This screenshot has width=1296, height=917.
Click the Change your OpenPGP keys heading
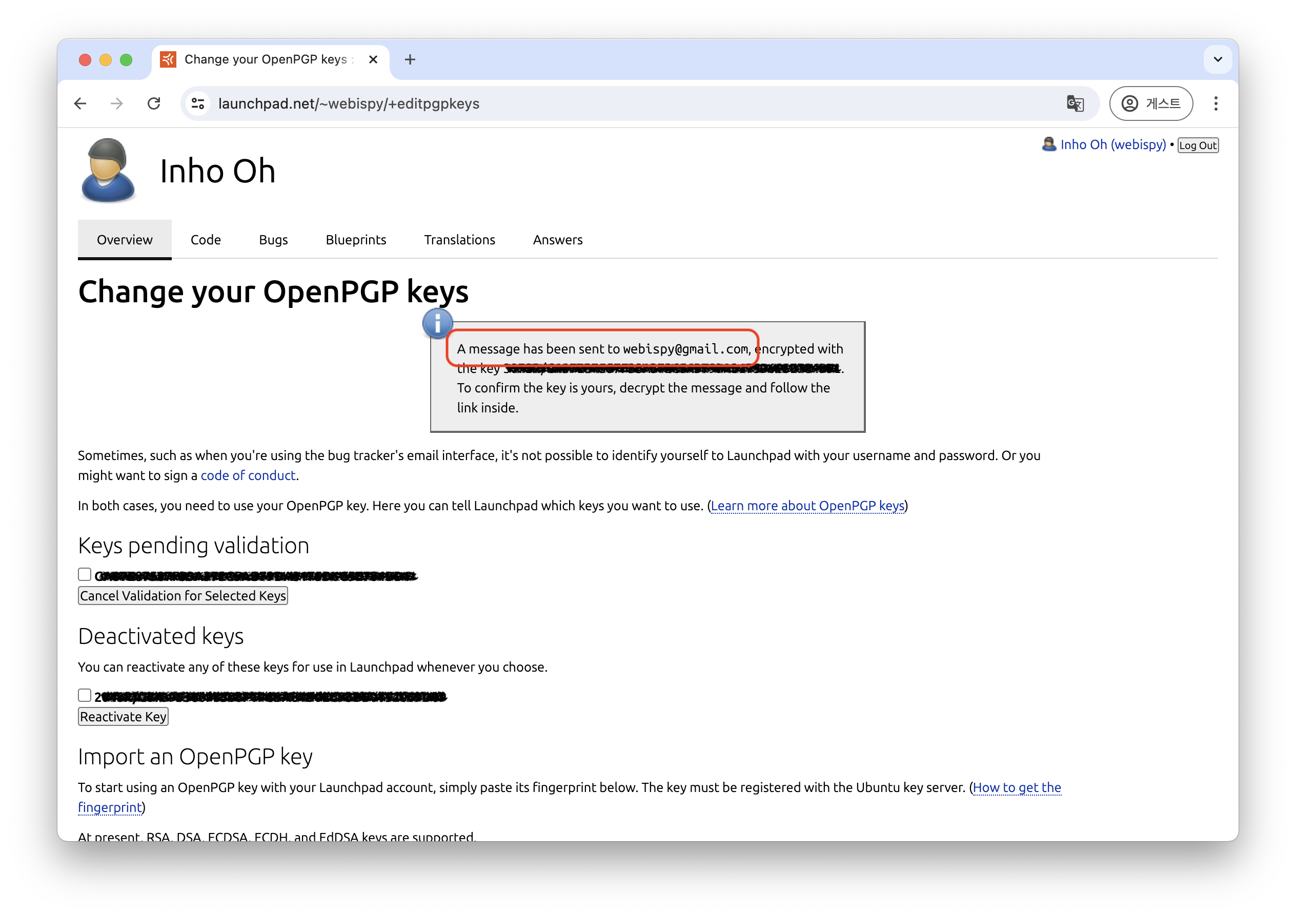273,292
